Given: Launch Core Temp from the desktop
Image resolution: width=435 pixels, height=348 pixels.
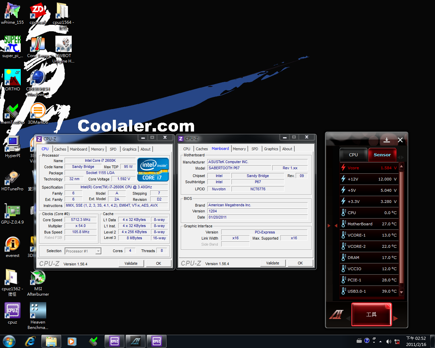Looking at the screenshot, I should point(38,47).
